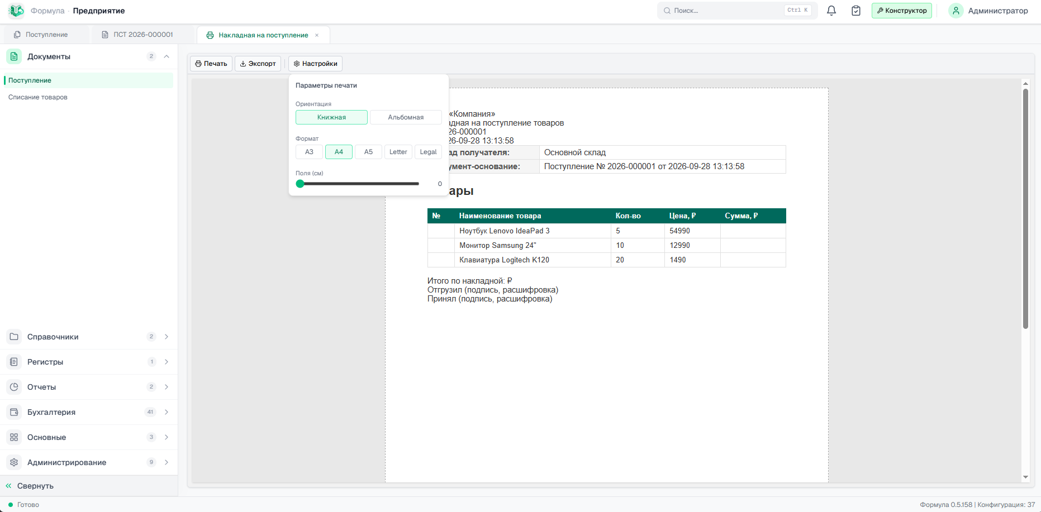Click the Справочники folder icon
1041x512 pixels.
click(14, 337)
